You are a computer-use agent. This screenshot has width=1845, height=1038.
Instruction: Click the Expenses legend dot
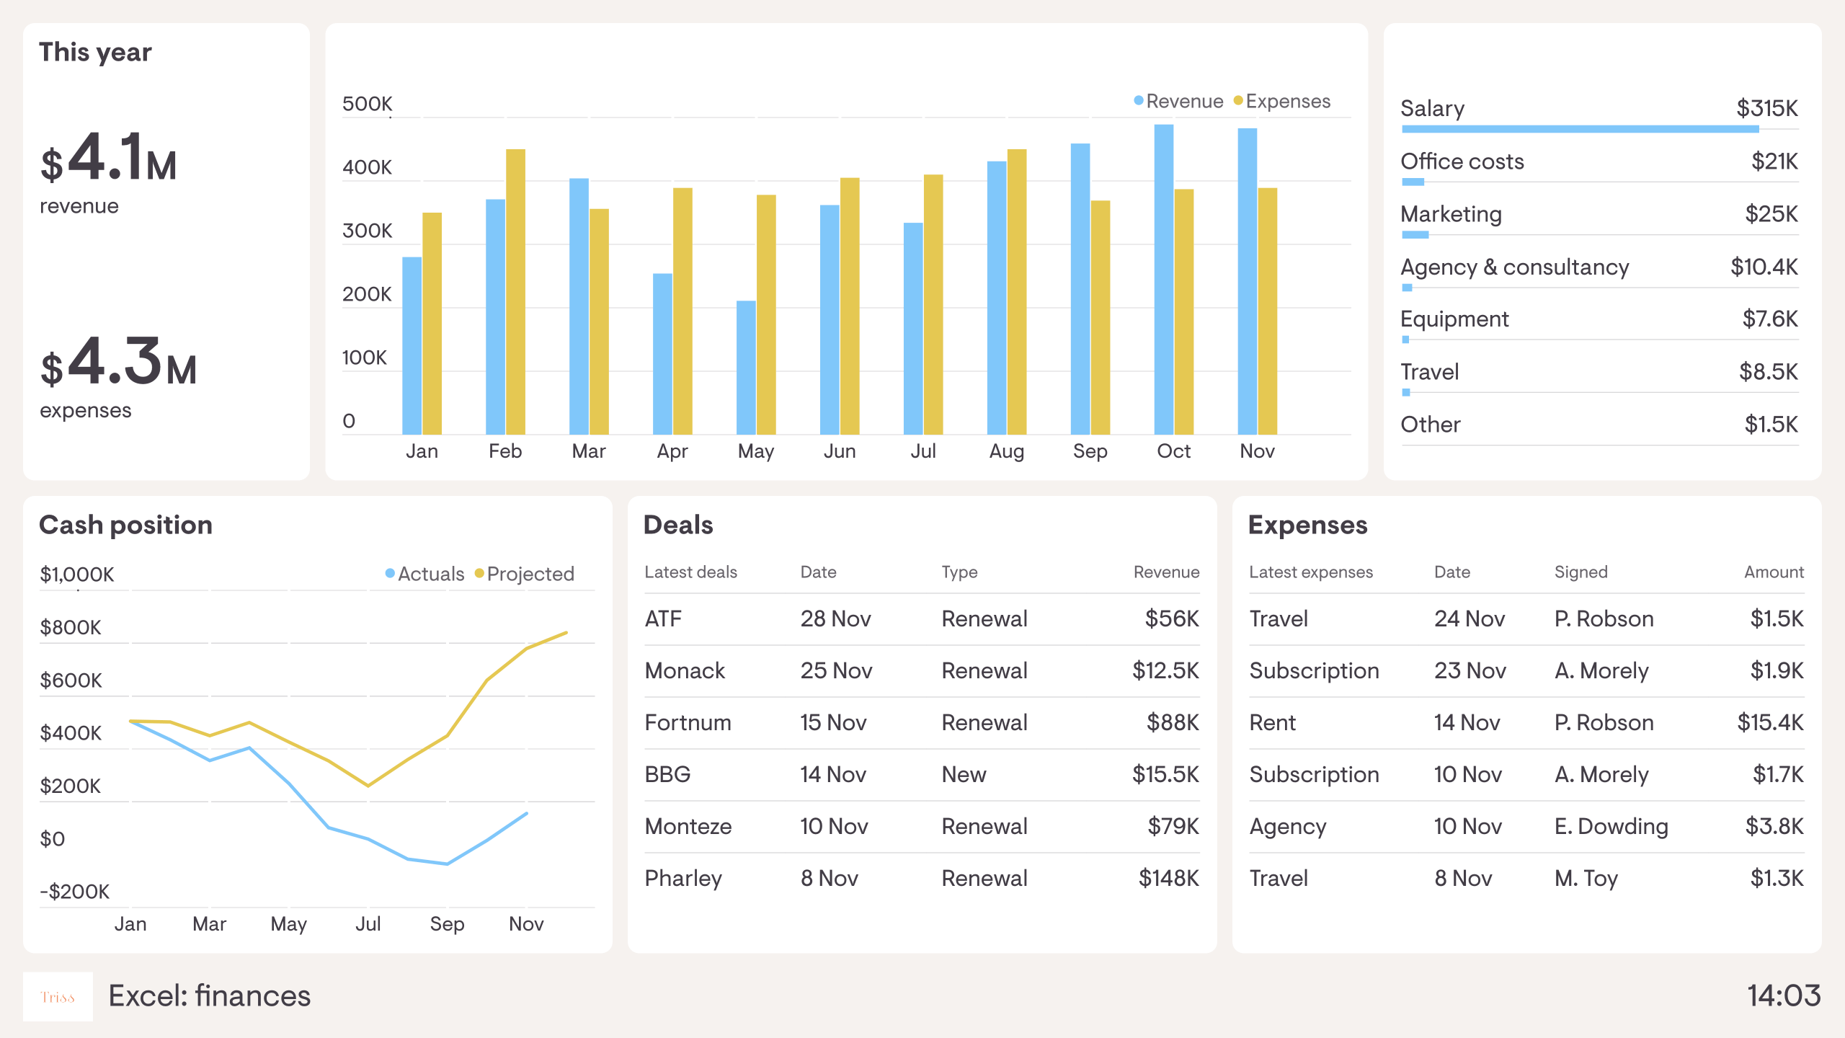[1237, 101]
